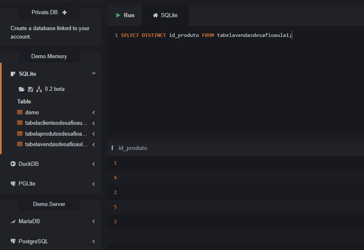Select the tabelavendasdesafioaul table entry
This screenshot has width=364, height=250.
pos(56,144)
